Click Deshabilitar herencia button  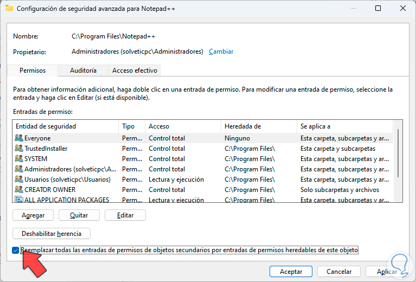pos(52,234)
